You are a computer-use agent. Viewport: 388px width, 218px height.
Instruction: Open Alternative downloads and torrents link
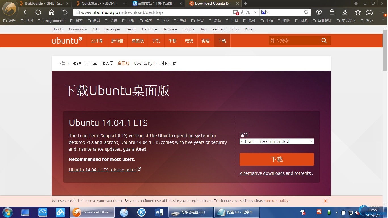276,173
